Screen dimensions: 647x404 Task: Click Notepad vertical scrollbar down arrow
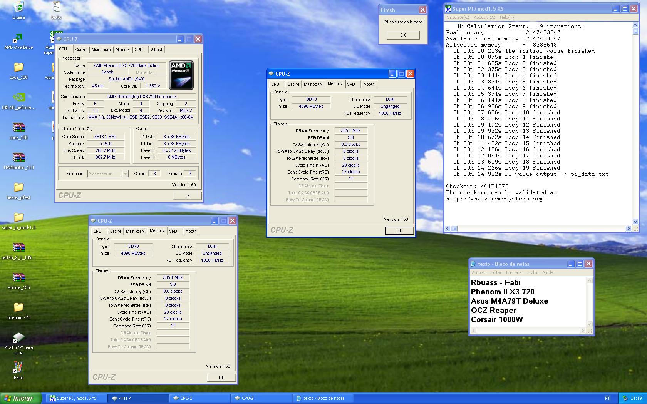tap(589, 324)
